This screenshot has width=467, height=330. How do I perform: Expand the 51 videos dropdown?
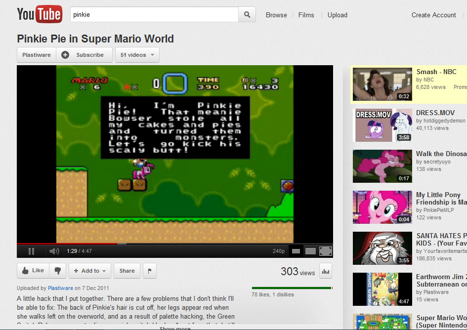coord(137,55)
